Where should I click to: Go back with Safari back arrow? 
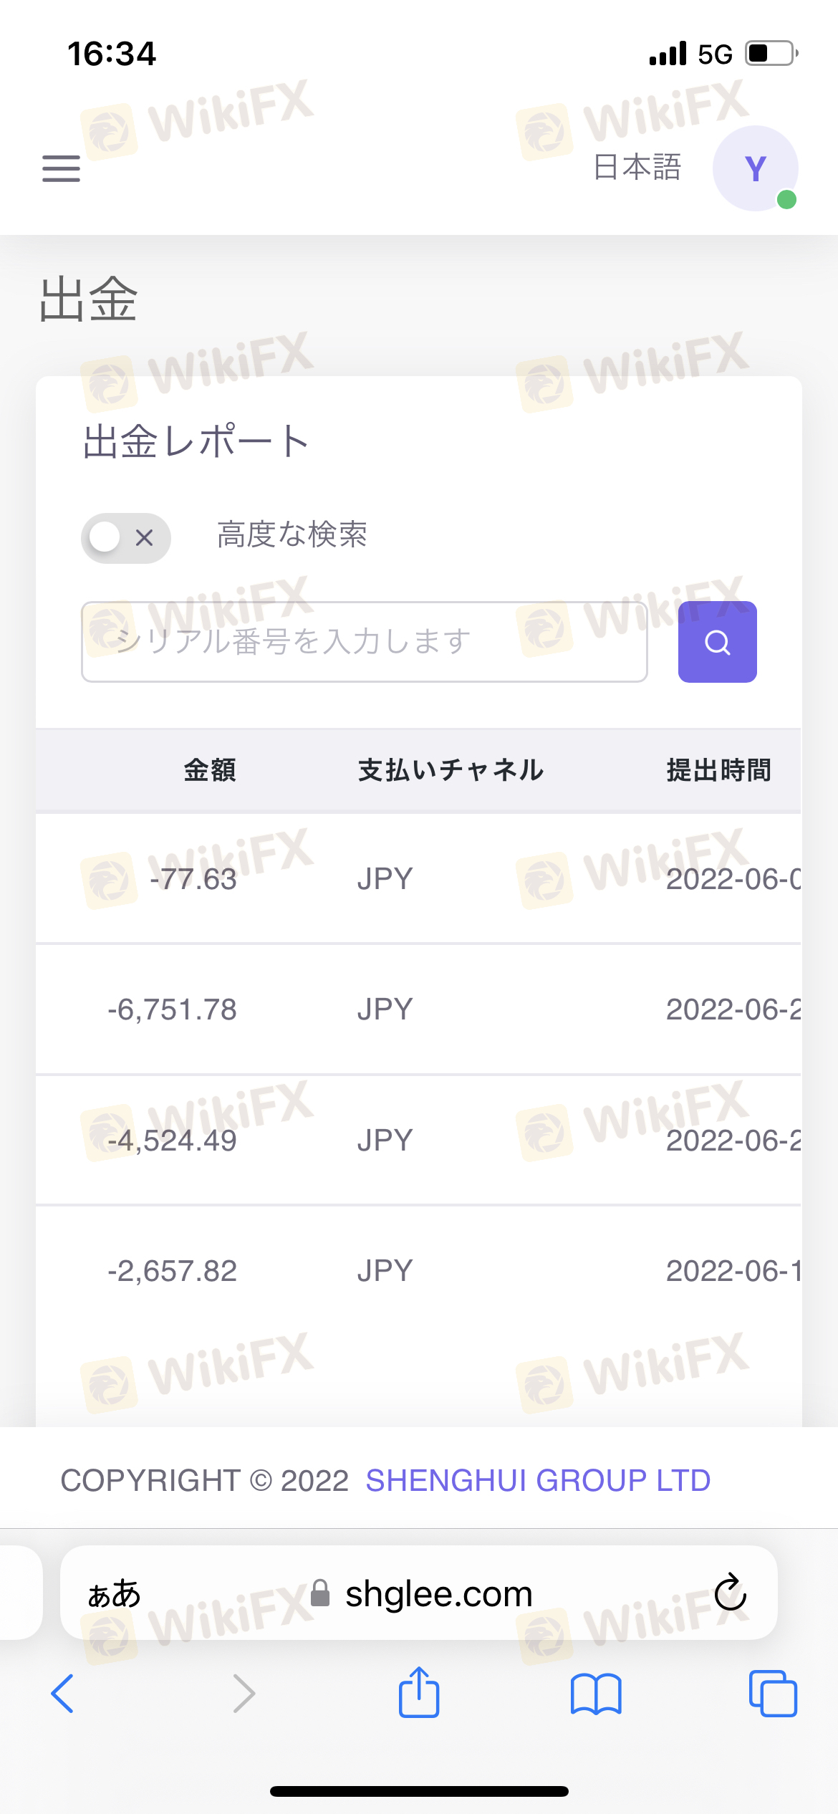click(x=63, y=1694)
